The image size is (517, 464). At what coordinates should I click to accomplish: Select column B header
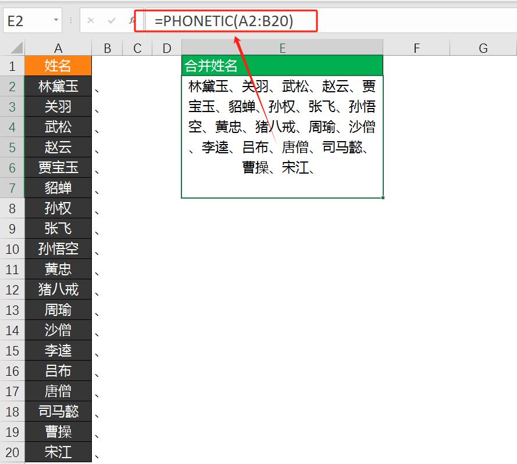(x=107, y=48)
